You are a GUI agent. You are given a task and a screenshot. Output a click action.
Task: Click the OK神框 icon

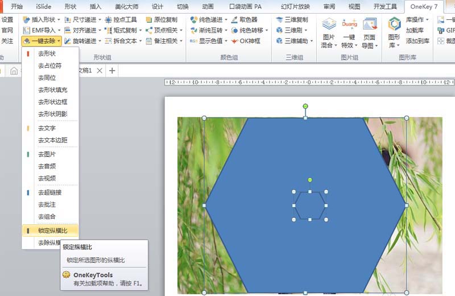pos(235,41)
